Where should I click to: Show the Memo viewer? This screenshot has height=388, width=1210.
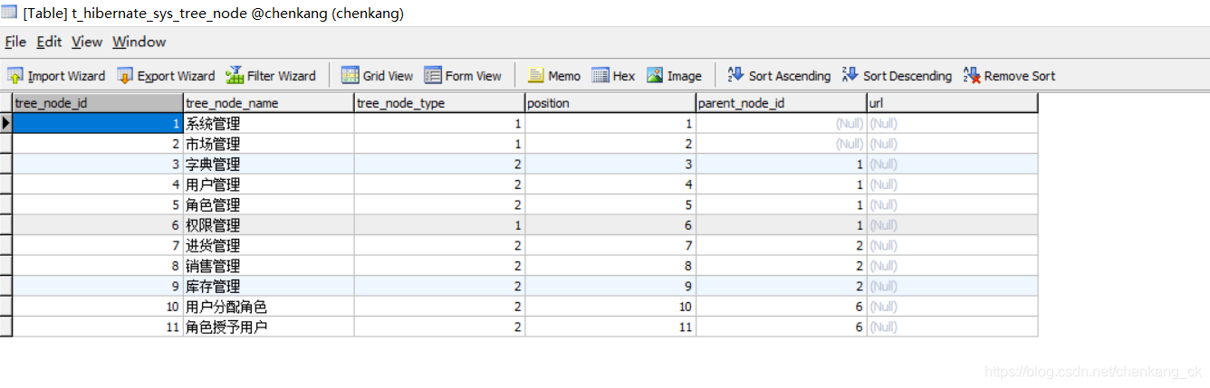[554, 76]
